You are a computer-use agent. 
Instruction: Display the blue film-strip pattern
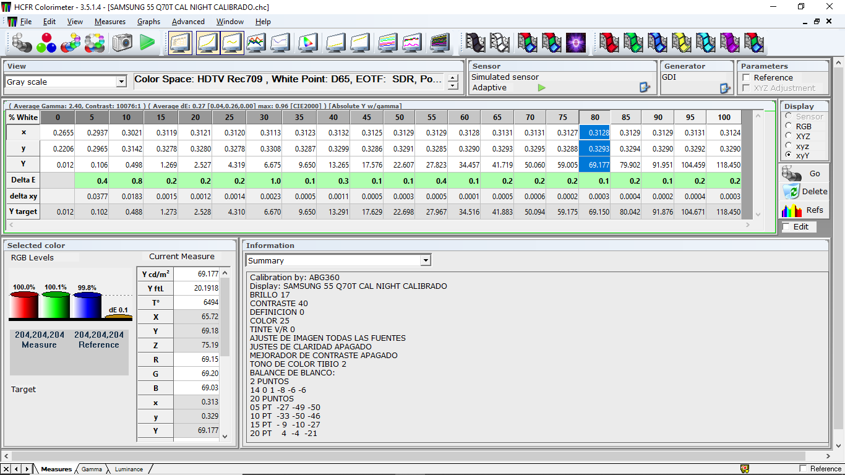click(658, 43)
